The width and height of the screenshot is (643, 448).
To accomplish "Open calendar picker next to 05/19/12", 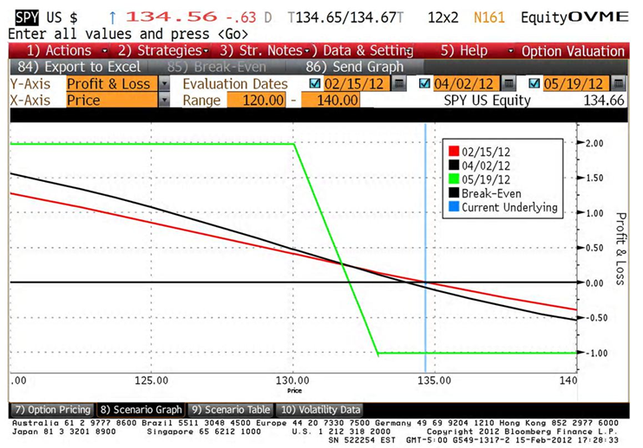I will point(619,83).
